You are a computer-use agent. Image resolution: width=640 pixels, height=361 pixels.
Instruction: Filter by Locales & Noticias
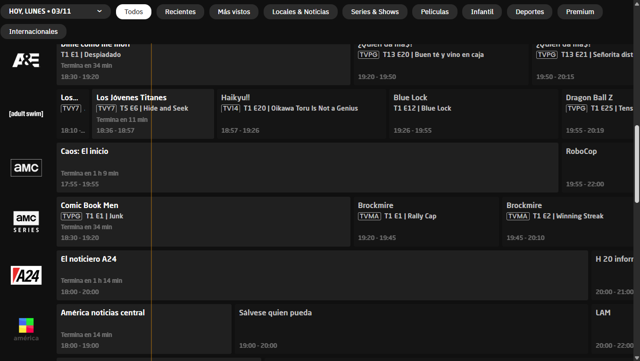[300, 12]
